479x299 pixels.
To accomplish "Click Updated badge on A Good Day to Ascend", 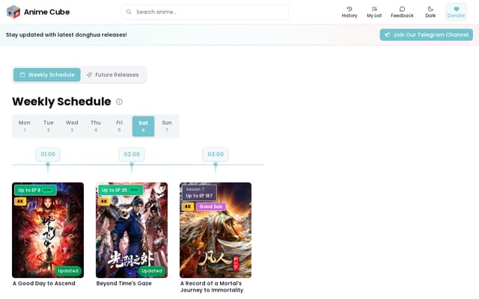I will pos(68,271).
